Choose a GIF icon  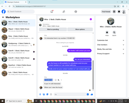(51, 95)
